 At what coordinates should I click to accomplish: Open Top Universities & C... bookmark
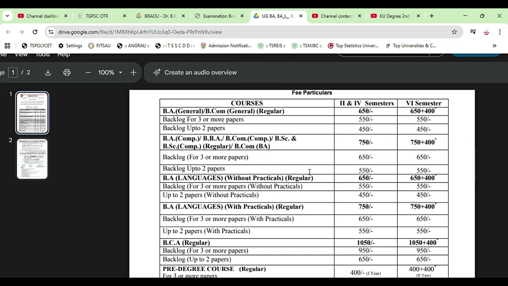point(410,46)
